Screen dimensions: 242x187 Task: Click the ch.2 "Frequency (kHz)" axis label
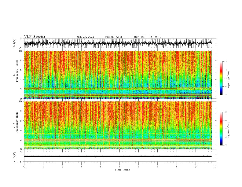[x=17, y=122]
